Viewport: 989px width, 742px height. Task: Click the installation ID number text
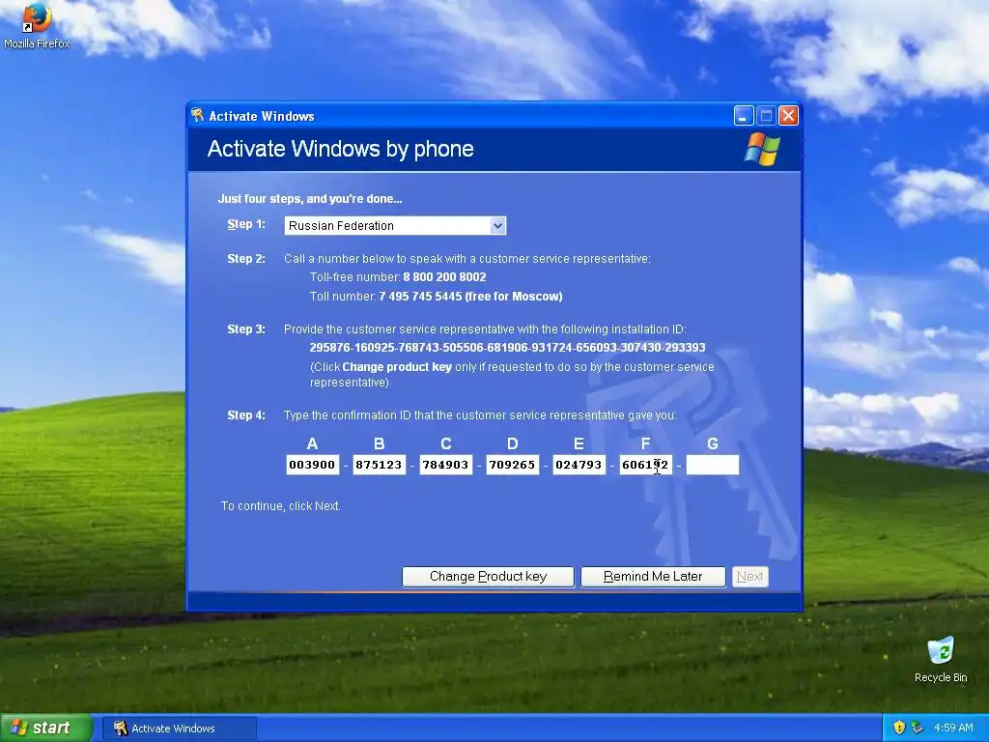(507, 348)
